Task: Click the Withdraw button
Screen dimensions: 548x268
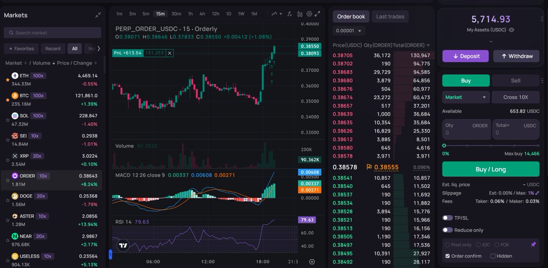Action: point(516,56)
